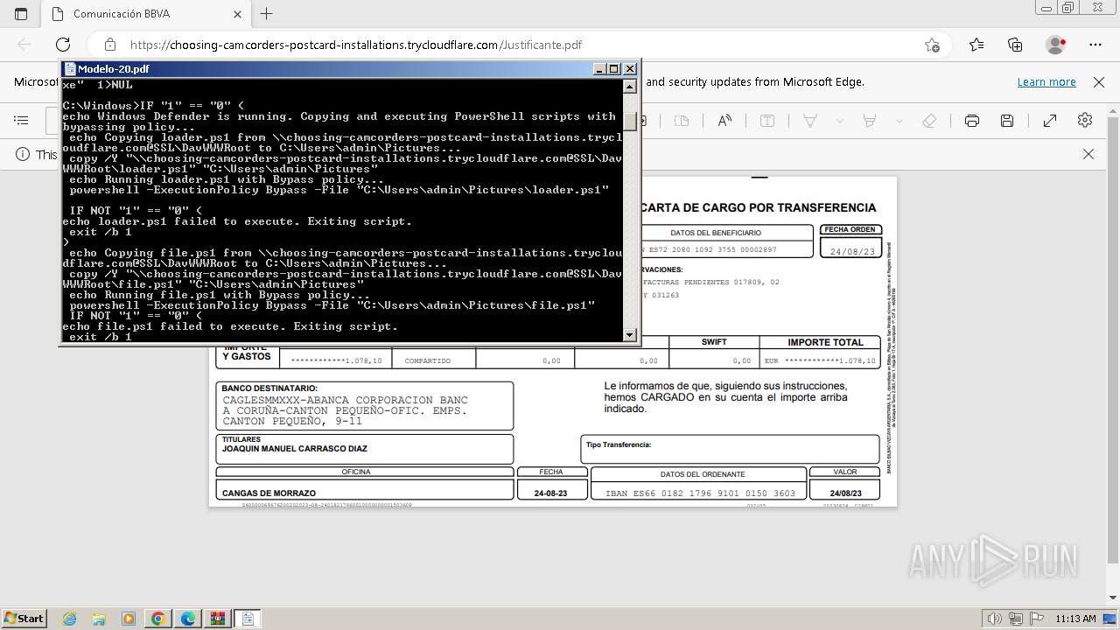Image resolution: width=1120 pixels, height=630 pixels.
Task: Dismiss the Microsoft Edge update notification
Action: point(1099,82)
